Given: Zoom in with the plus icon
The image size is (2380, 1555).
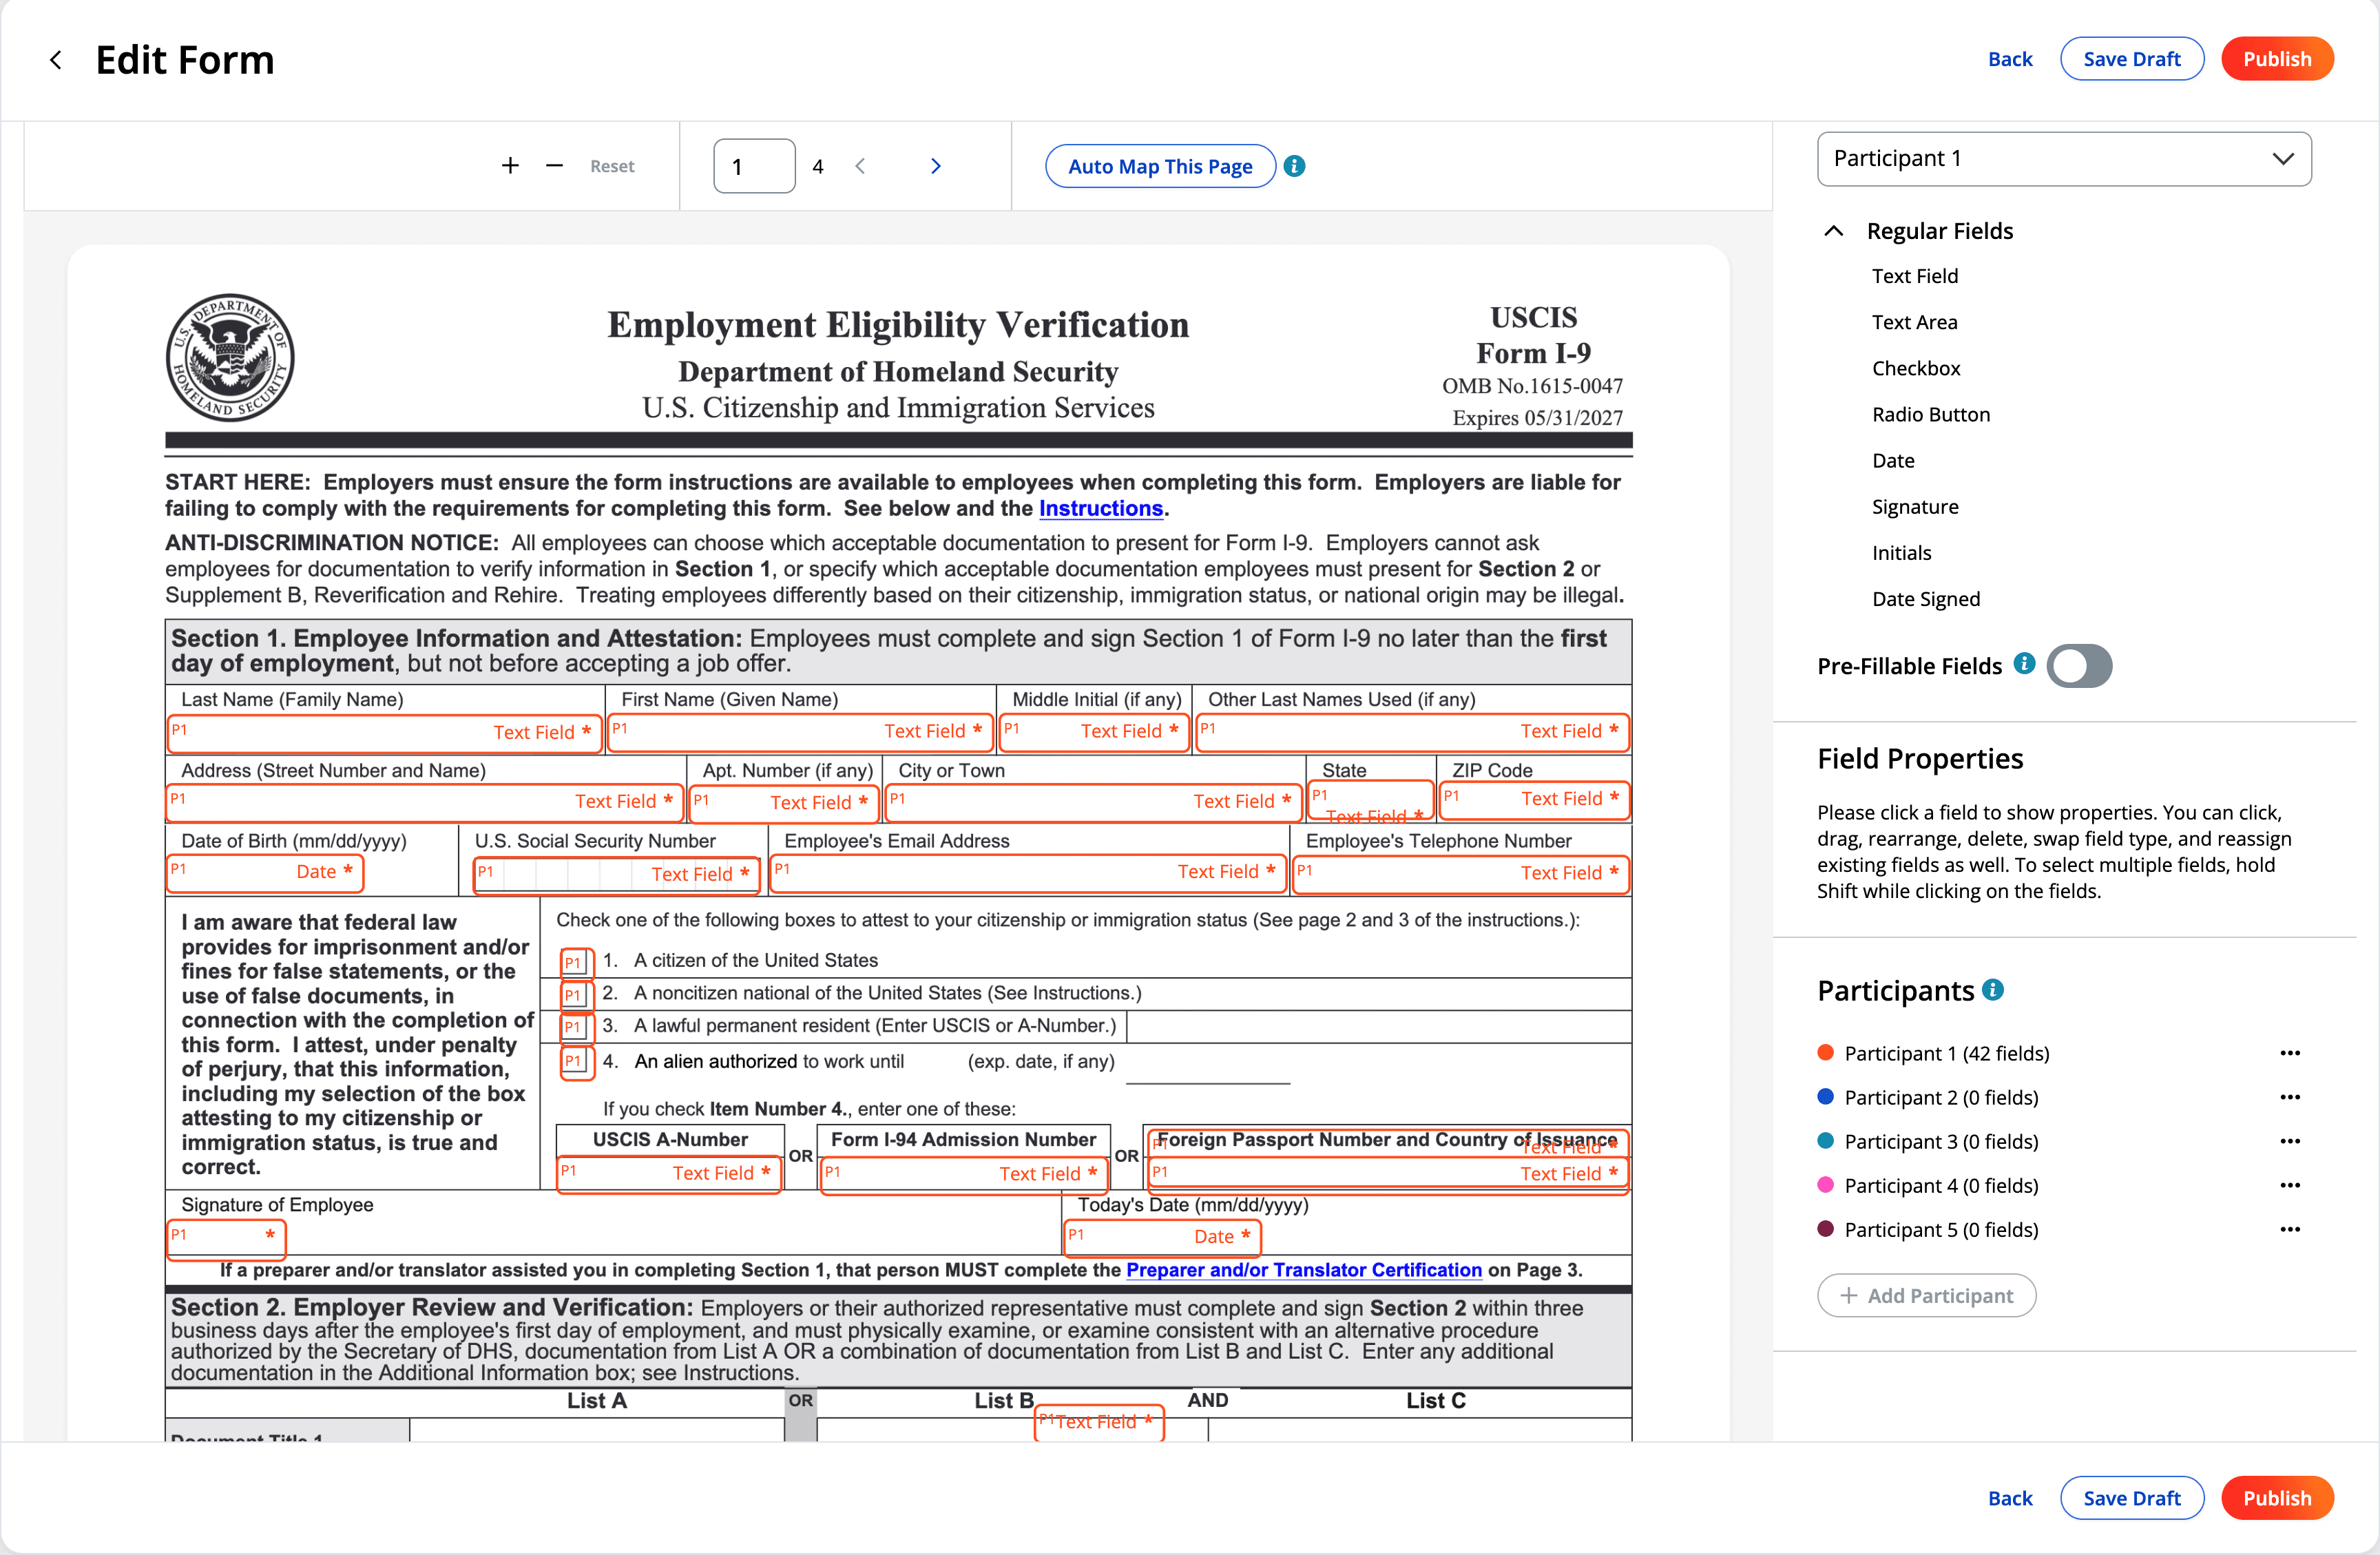Looking at the screenshot, I should tap(510, 166).
